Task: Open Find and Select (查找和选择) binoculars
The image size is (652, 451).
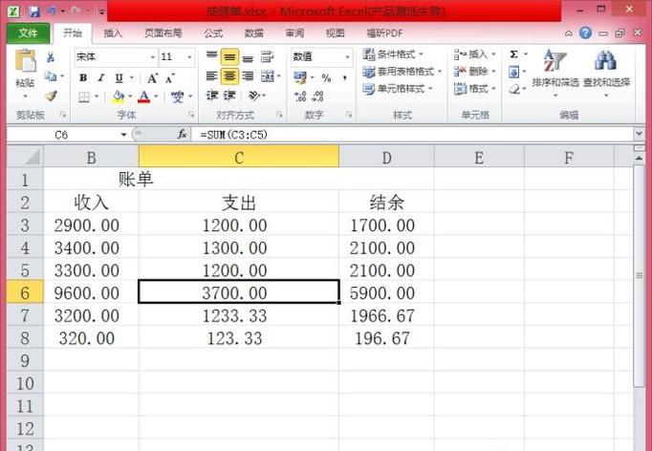Action: (606, 71)
